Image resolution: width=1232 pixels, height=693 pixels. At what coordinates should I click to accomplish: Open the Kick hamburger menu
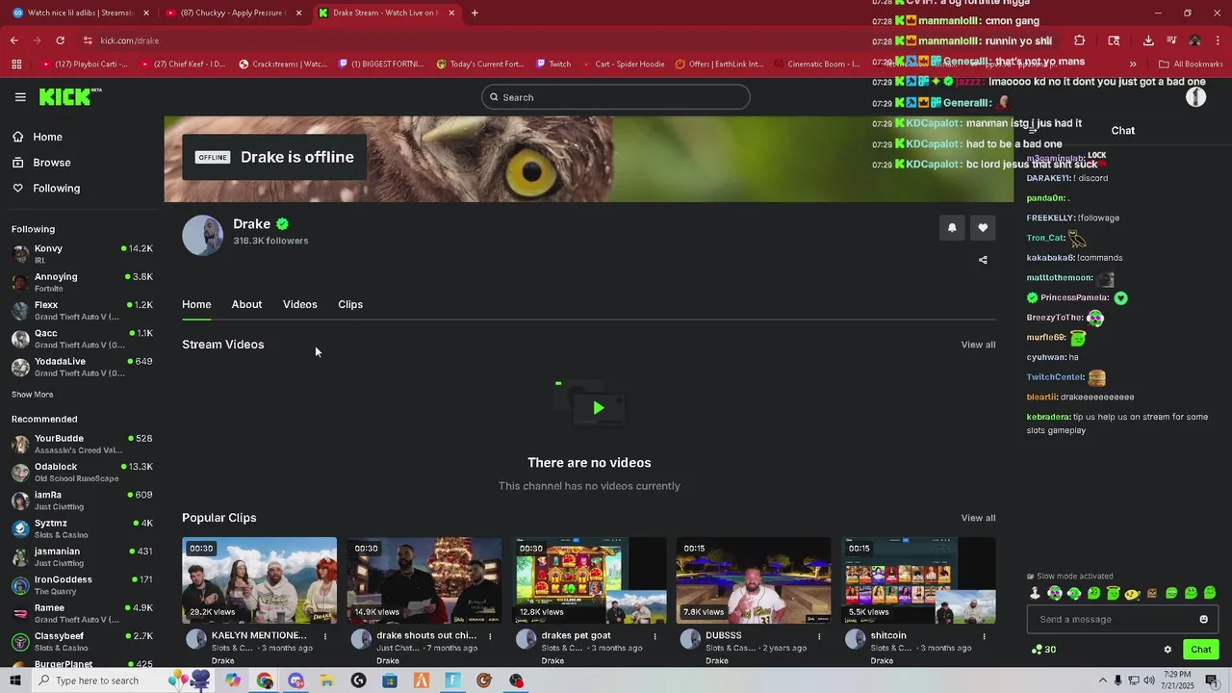click(20, 97)
